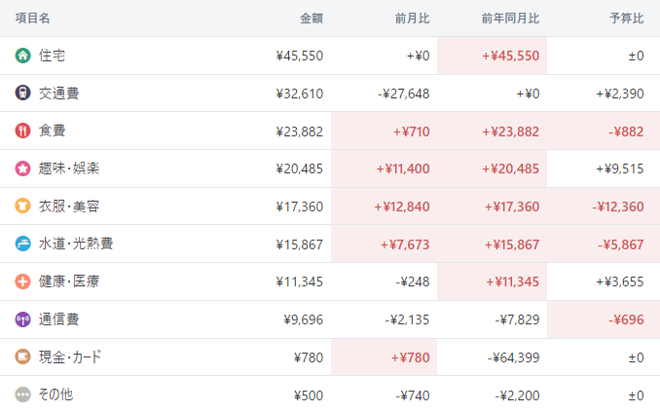This screenshot has width=660, height=413.
Task: Click the 項目名 column header
Action: [32, 19]
